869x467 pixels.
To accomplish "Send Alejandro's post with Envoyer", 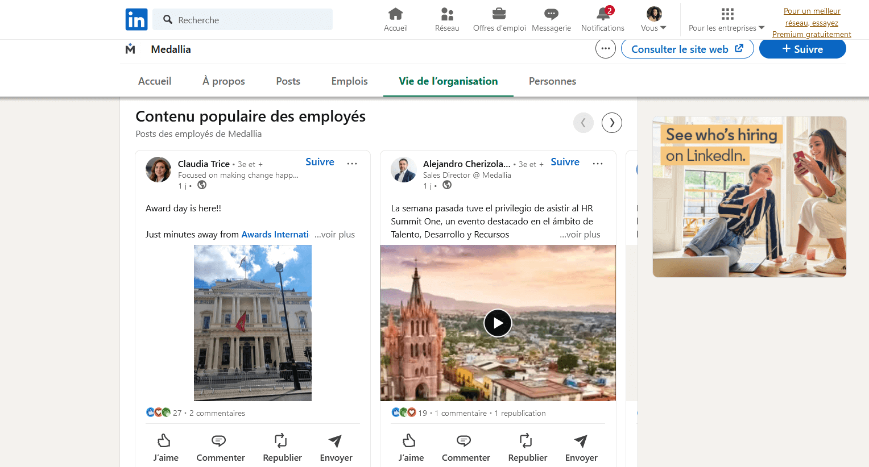I will 581,448.
